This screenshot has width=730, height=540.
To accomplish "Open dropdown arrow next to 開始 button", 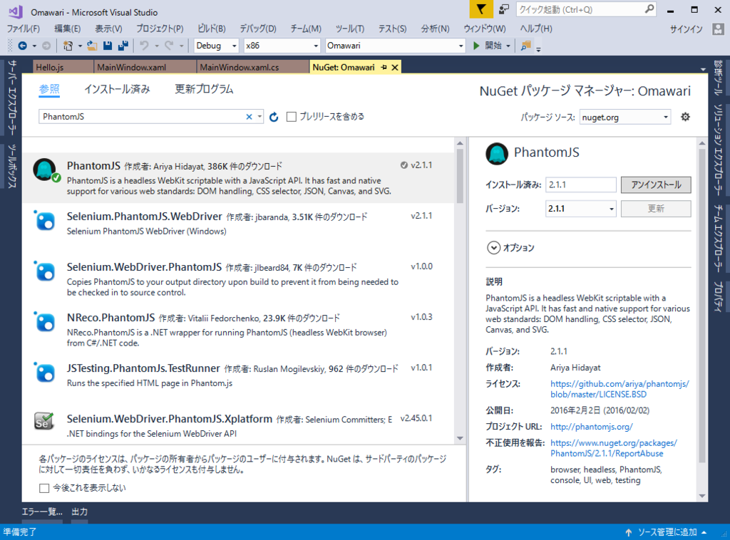I will click(508, 46).
